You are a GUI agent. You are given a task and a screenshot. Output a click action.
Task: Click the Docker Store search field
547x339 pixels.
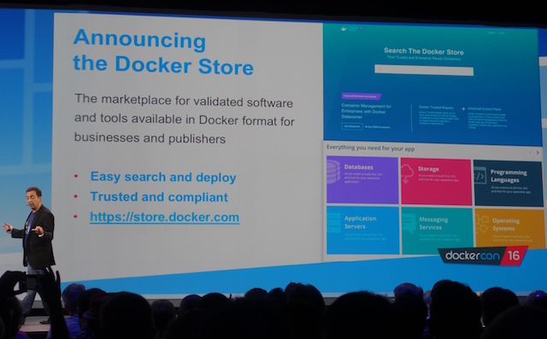click(424, 70)
